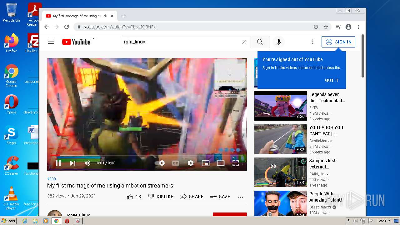The image size is (400, 225).
Task: Click the SIGN IN button
Action: [x=338, y=42]
